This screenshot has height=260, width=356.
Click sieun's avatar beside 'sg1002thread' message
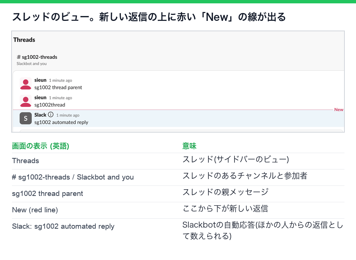25,101
